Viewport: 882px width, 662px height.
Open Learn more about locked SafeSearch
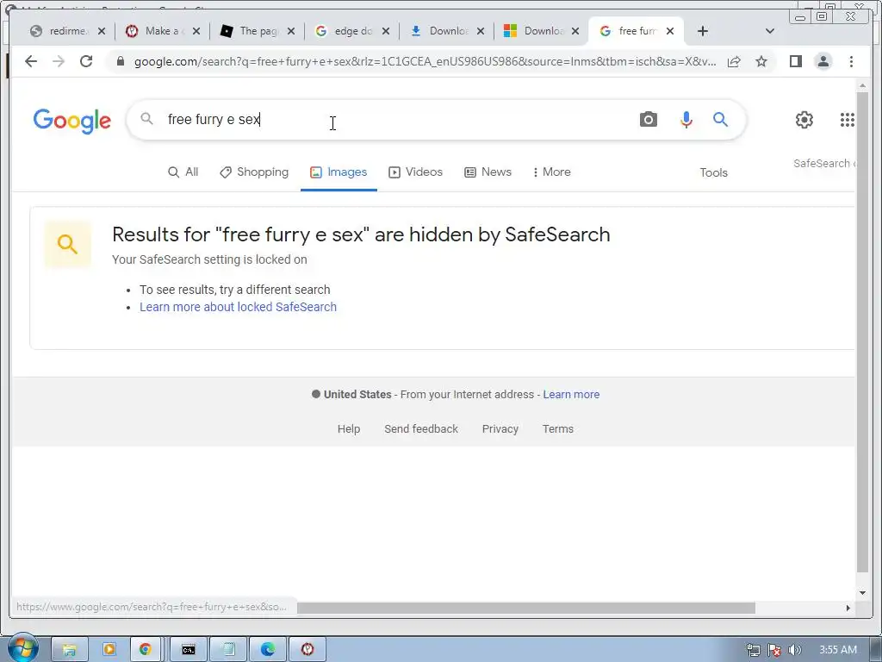click(238, 307)
